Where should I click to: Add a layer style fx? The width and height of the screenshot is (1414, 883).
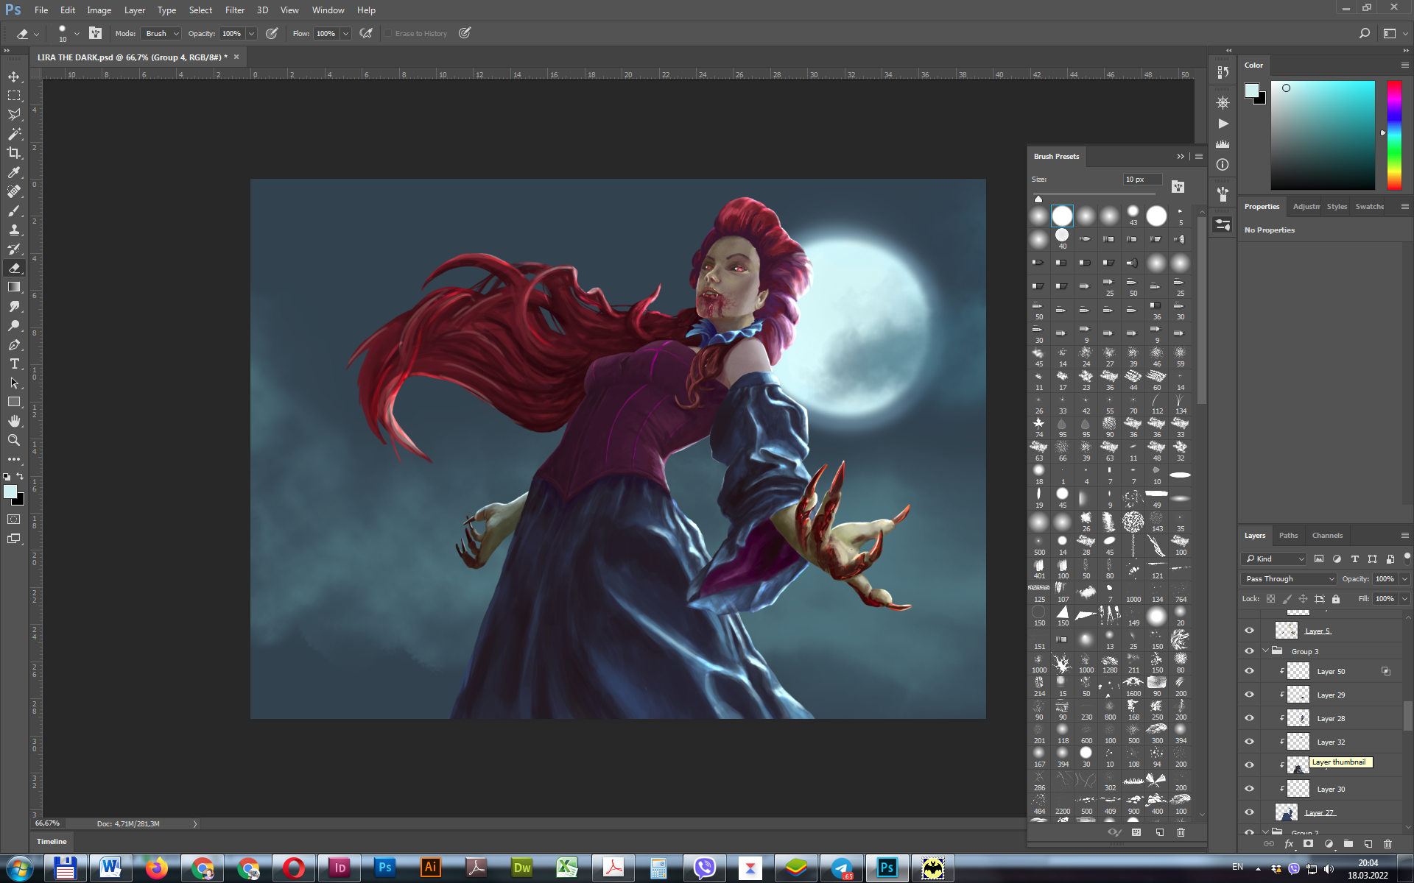pos(1289,844)
